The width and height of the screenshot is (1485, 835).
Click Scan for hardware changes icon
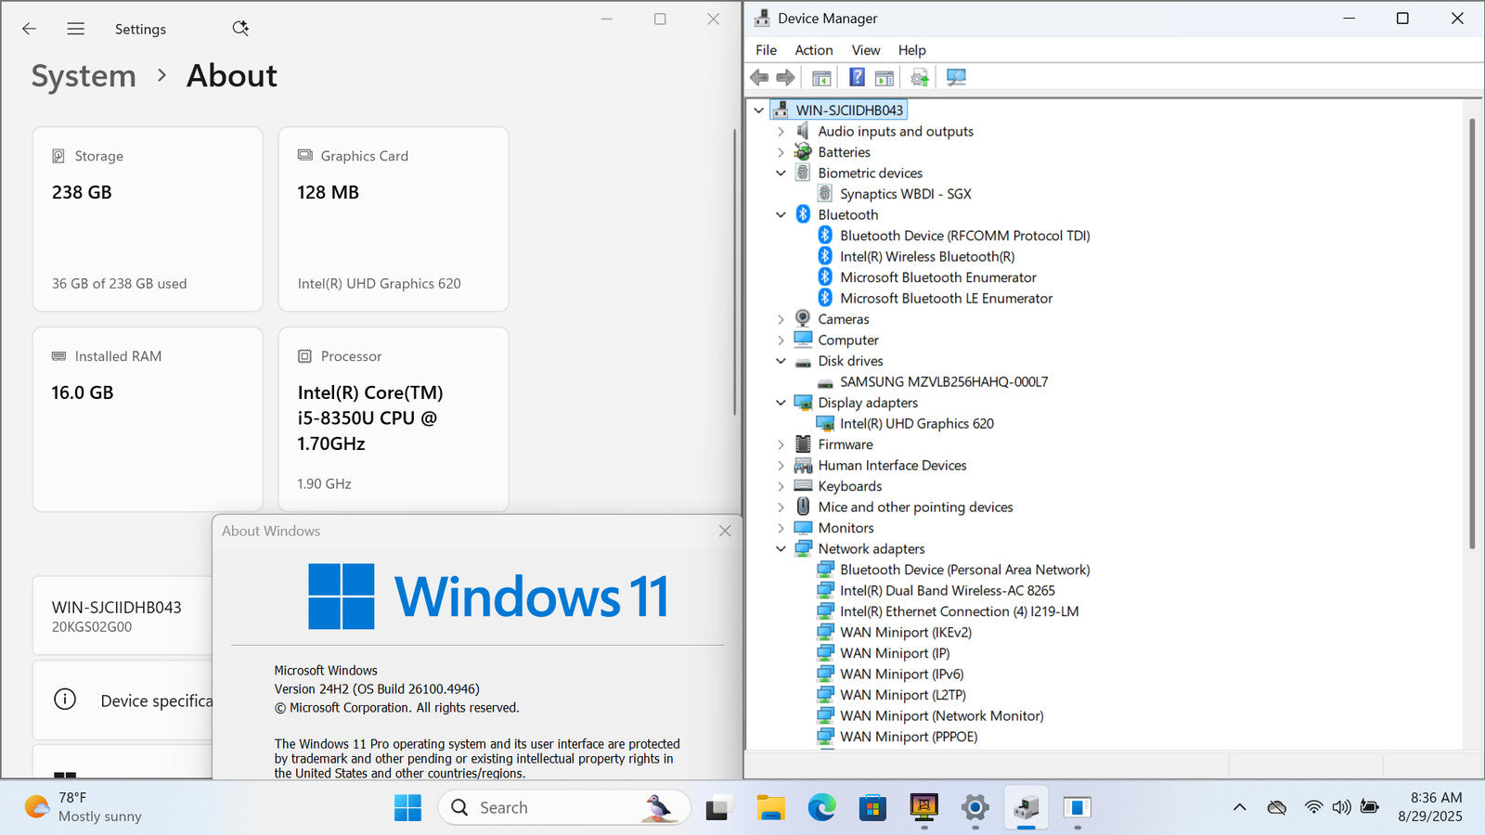coord(956,78)
